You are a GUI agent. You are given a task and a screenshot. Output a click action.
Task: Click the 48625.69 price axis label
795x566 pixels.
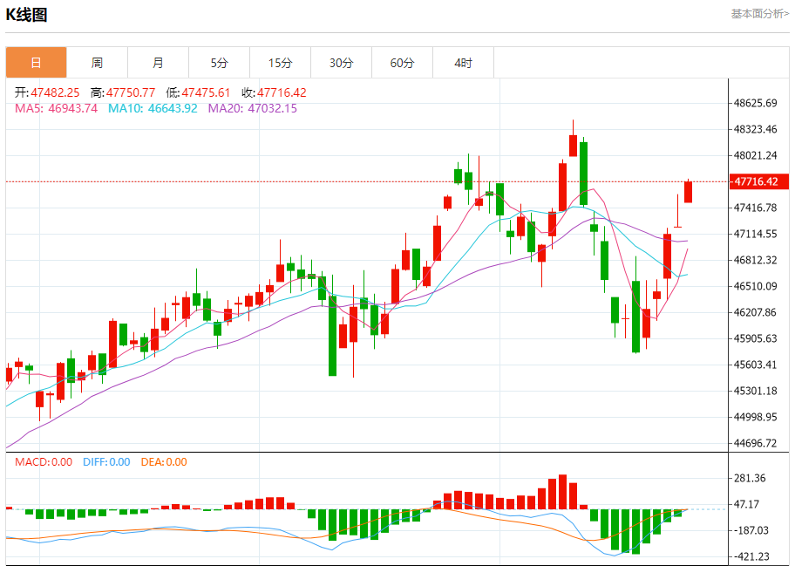coord(756,104)
